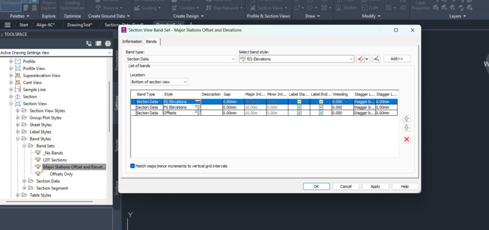Open Active Drawing Settings View dropdown
Viewport: 489px width, 230px height.
tap(56, 53)
